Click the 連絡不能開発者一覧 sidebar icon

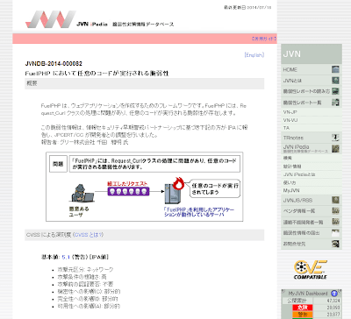[x=335, y=222]
